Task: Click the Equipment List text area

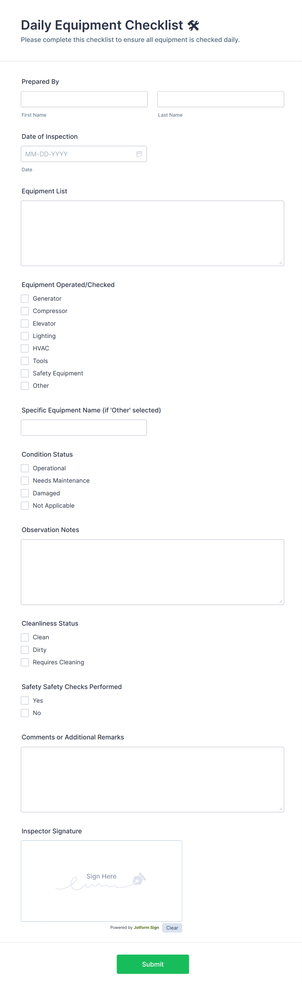Action: [x=152, y=233]
